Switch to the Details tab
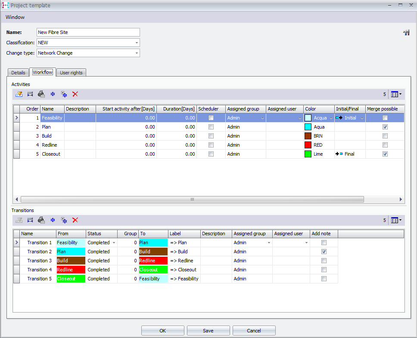417x338 pixels. pyautogui.click(x=19, y=73)
